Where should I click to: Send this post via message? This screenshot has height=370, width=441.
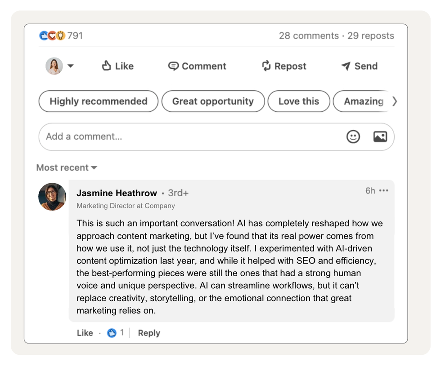(x=359, y=66)
